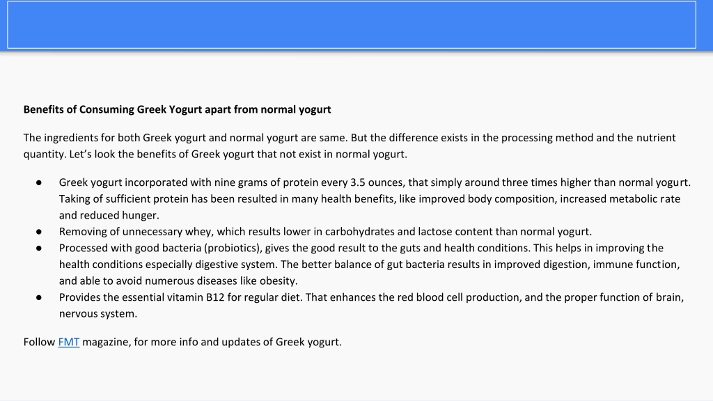Image resolution: width=713 pixels, height=401 pixels.
Task: Click the phrase 'increased metabolic rate'
Action: pos(620,199)
